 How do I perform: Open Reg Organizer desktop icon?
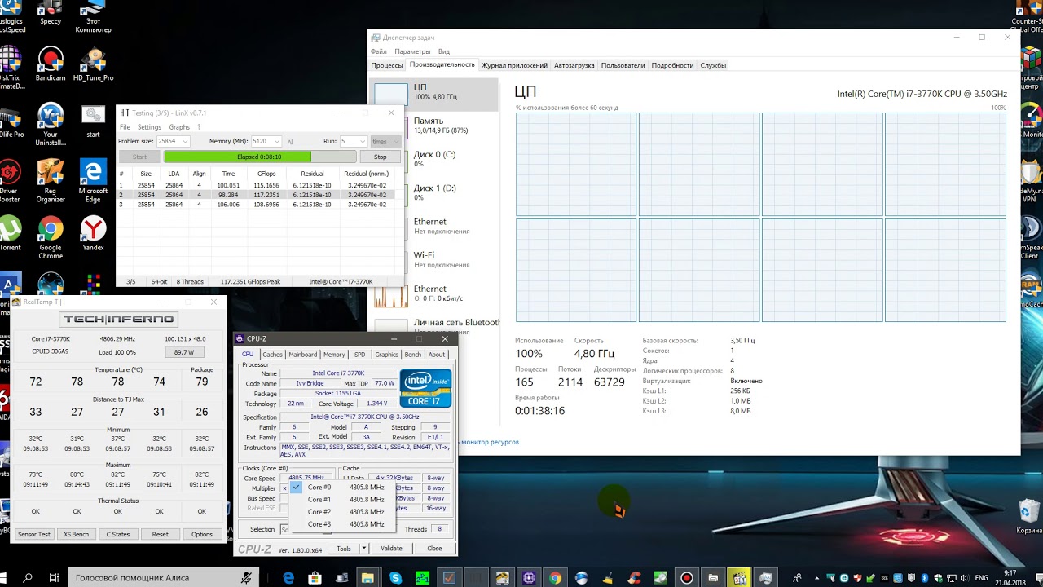coord(51,181)
